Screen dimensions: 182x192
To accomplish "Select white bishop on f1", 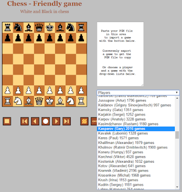I will coord(61,101).
